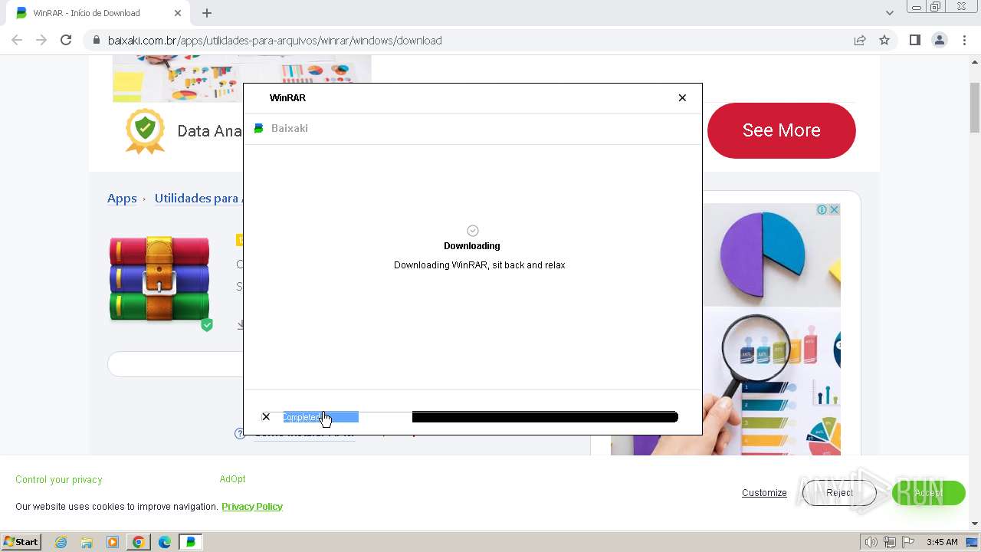Bookmark this tab with star icon
This screenshot has width=981, height=552.
click(884, 40)
